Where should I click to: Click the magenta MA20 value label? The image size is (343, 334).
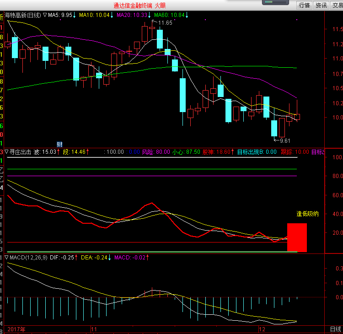point(133,16)
